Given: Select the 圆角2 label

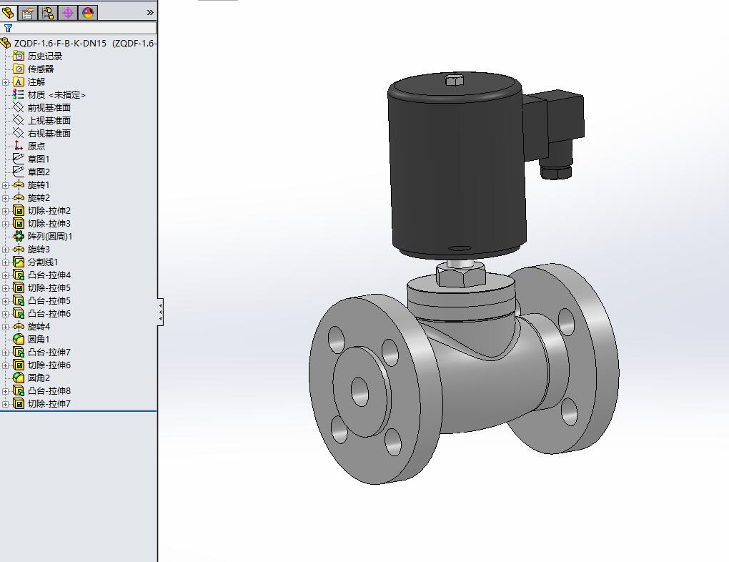Looking at the screenshot, I should 39,378.
